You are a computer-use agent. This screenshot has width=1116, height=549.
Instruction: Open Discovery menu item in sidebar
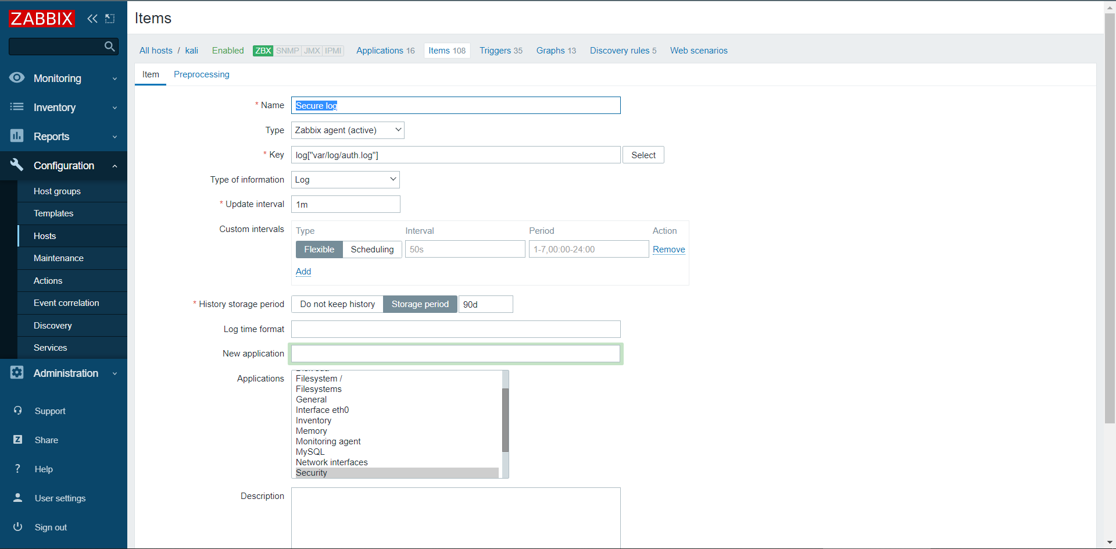pos(72,326)
